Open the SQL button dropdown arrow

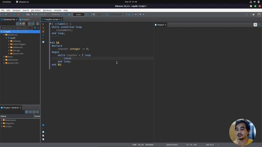32,15
